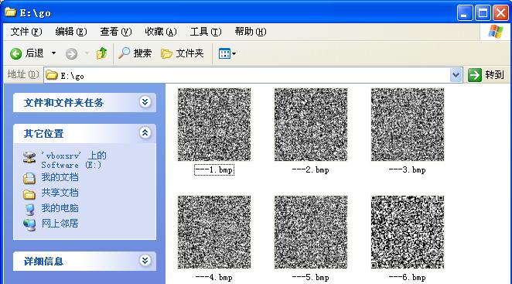Select the ---4.bmp thumbnail image
The height and width of the screenshot is (284, 512).
[214, 232]
